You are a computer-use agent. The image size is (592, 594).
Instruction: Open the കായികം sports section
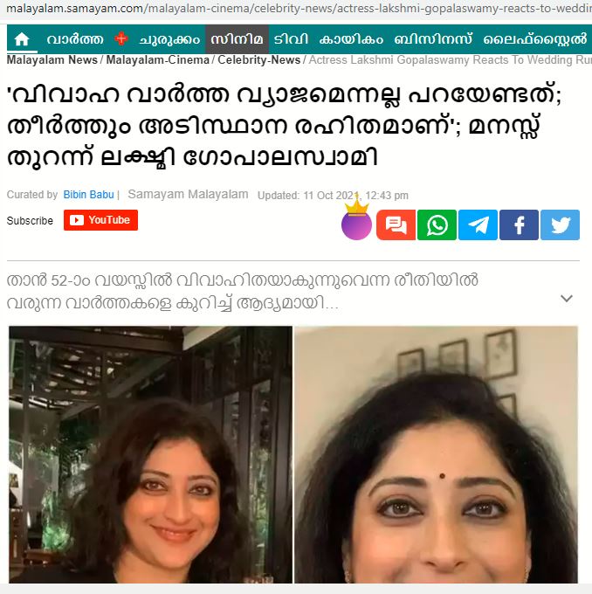pos(351,39)
